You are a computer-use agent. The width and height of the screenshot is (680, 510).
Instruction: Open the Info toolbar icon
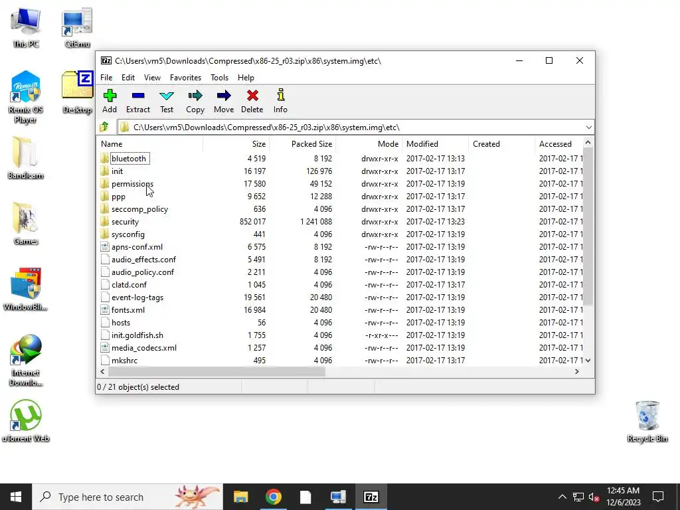pyautogui.click(x=280, y=101)
